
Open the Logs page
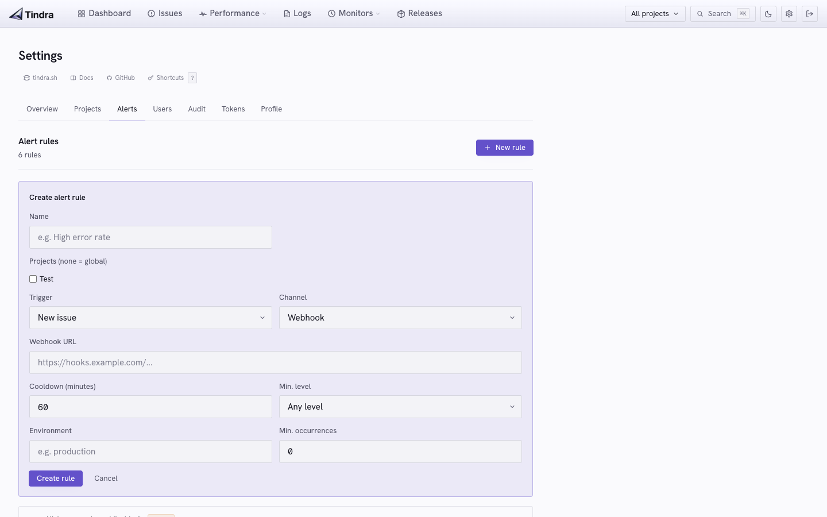point(297,13)
